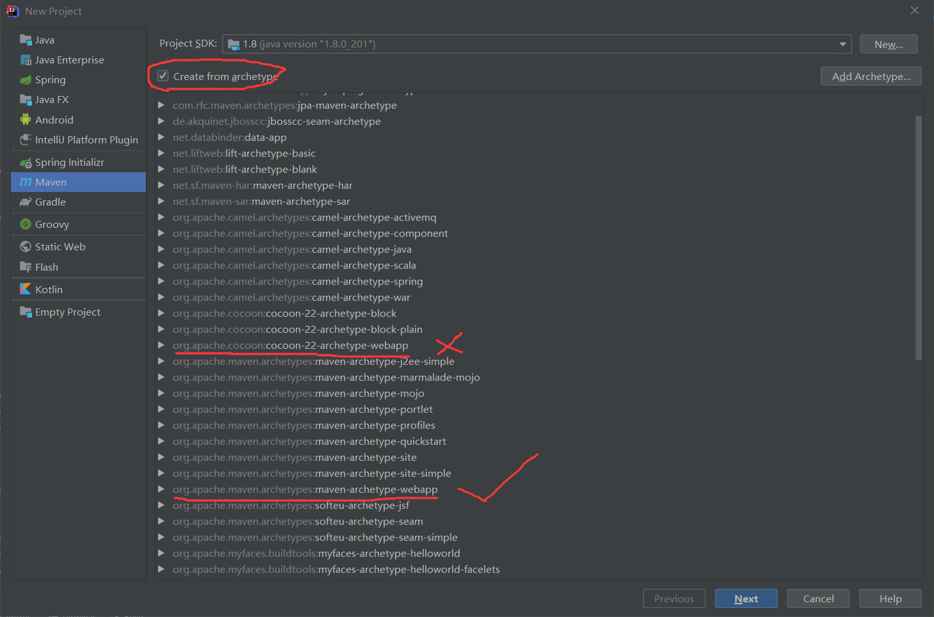The height and width of the screenshot is (617, 934).
Task: Click the Next button
Action: tap(746, 598)
